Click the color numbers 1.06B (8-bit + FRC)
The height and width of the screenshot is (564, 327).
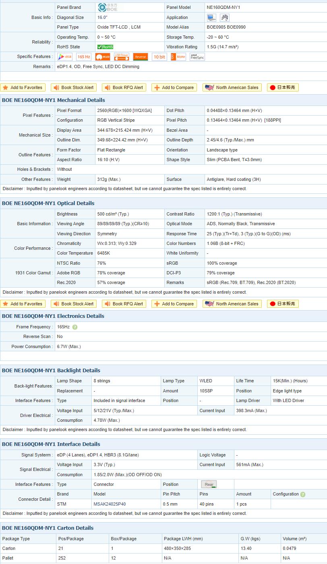226,243
